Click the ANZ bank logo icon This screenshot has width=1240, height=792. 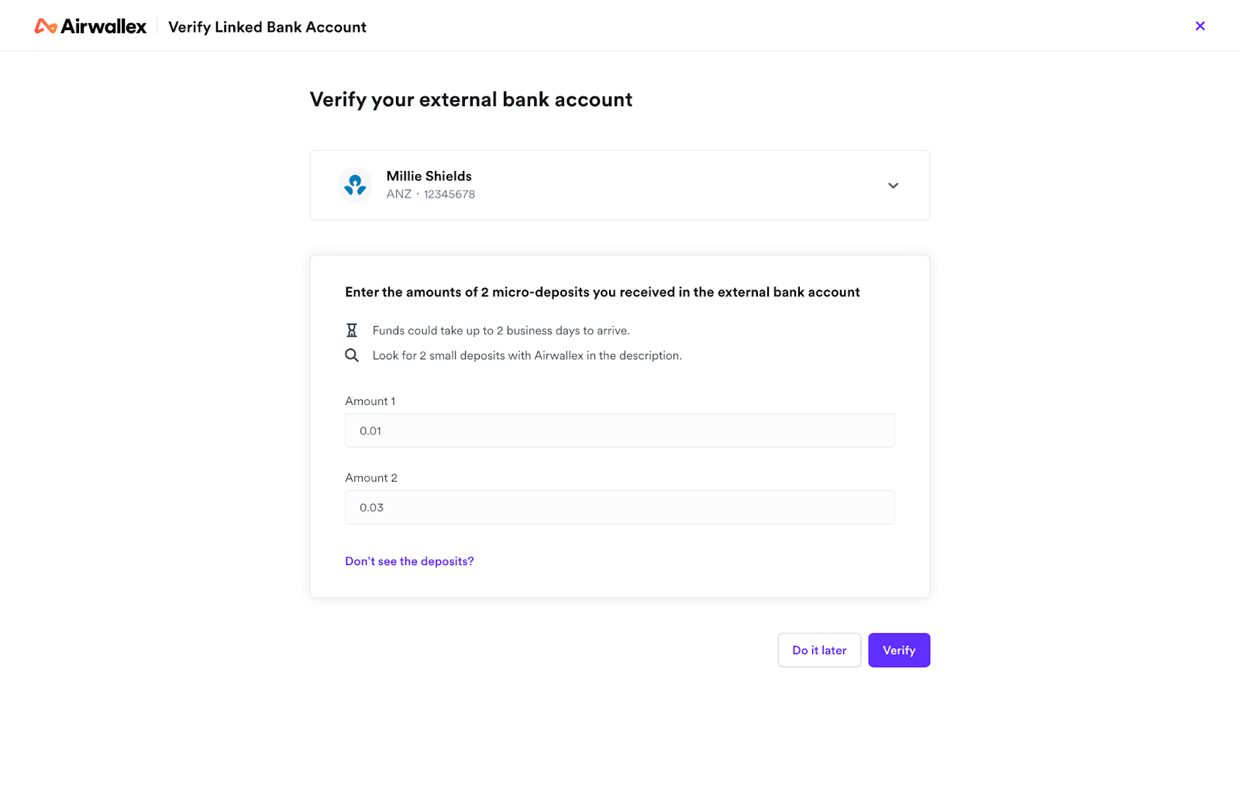[355, 185]
